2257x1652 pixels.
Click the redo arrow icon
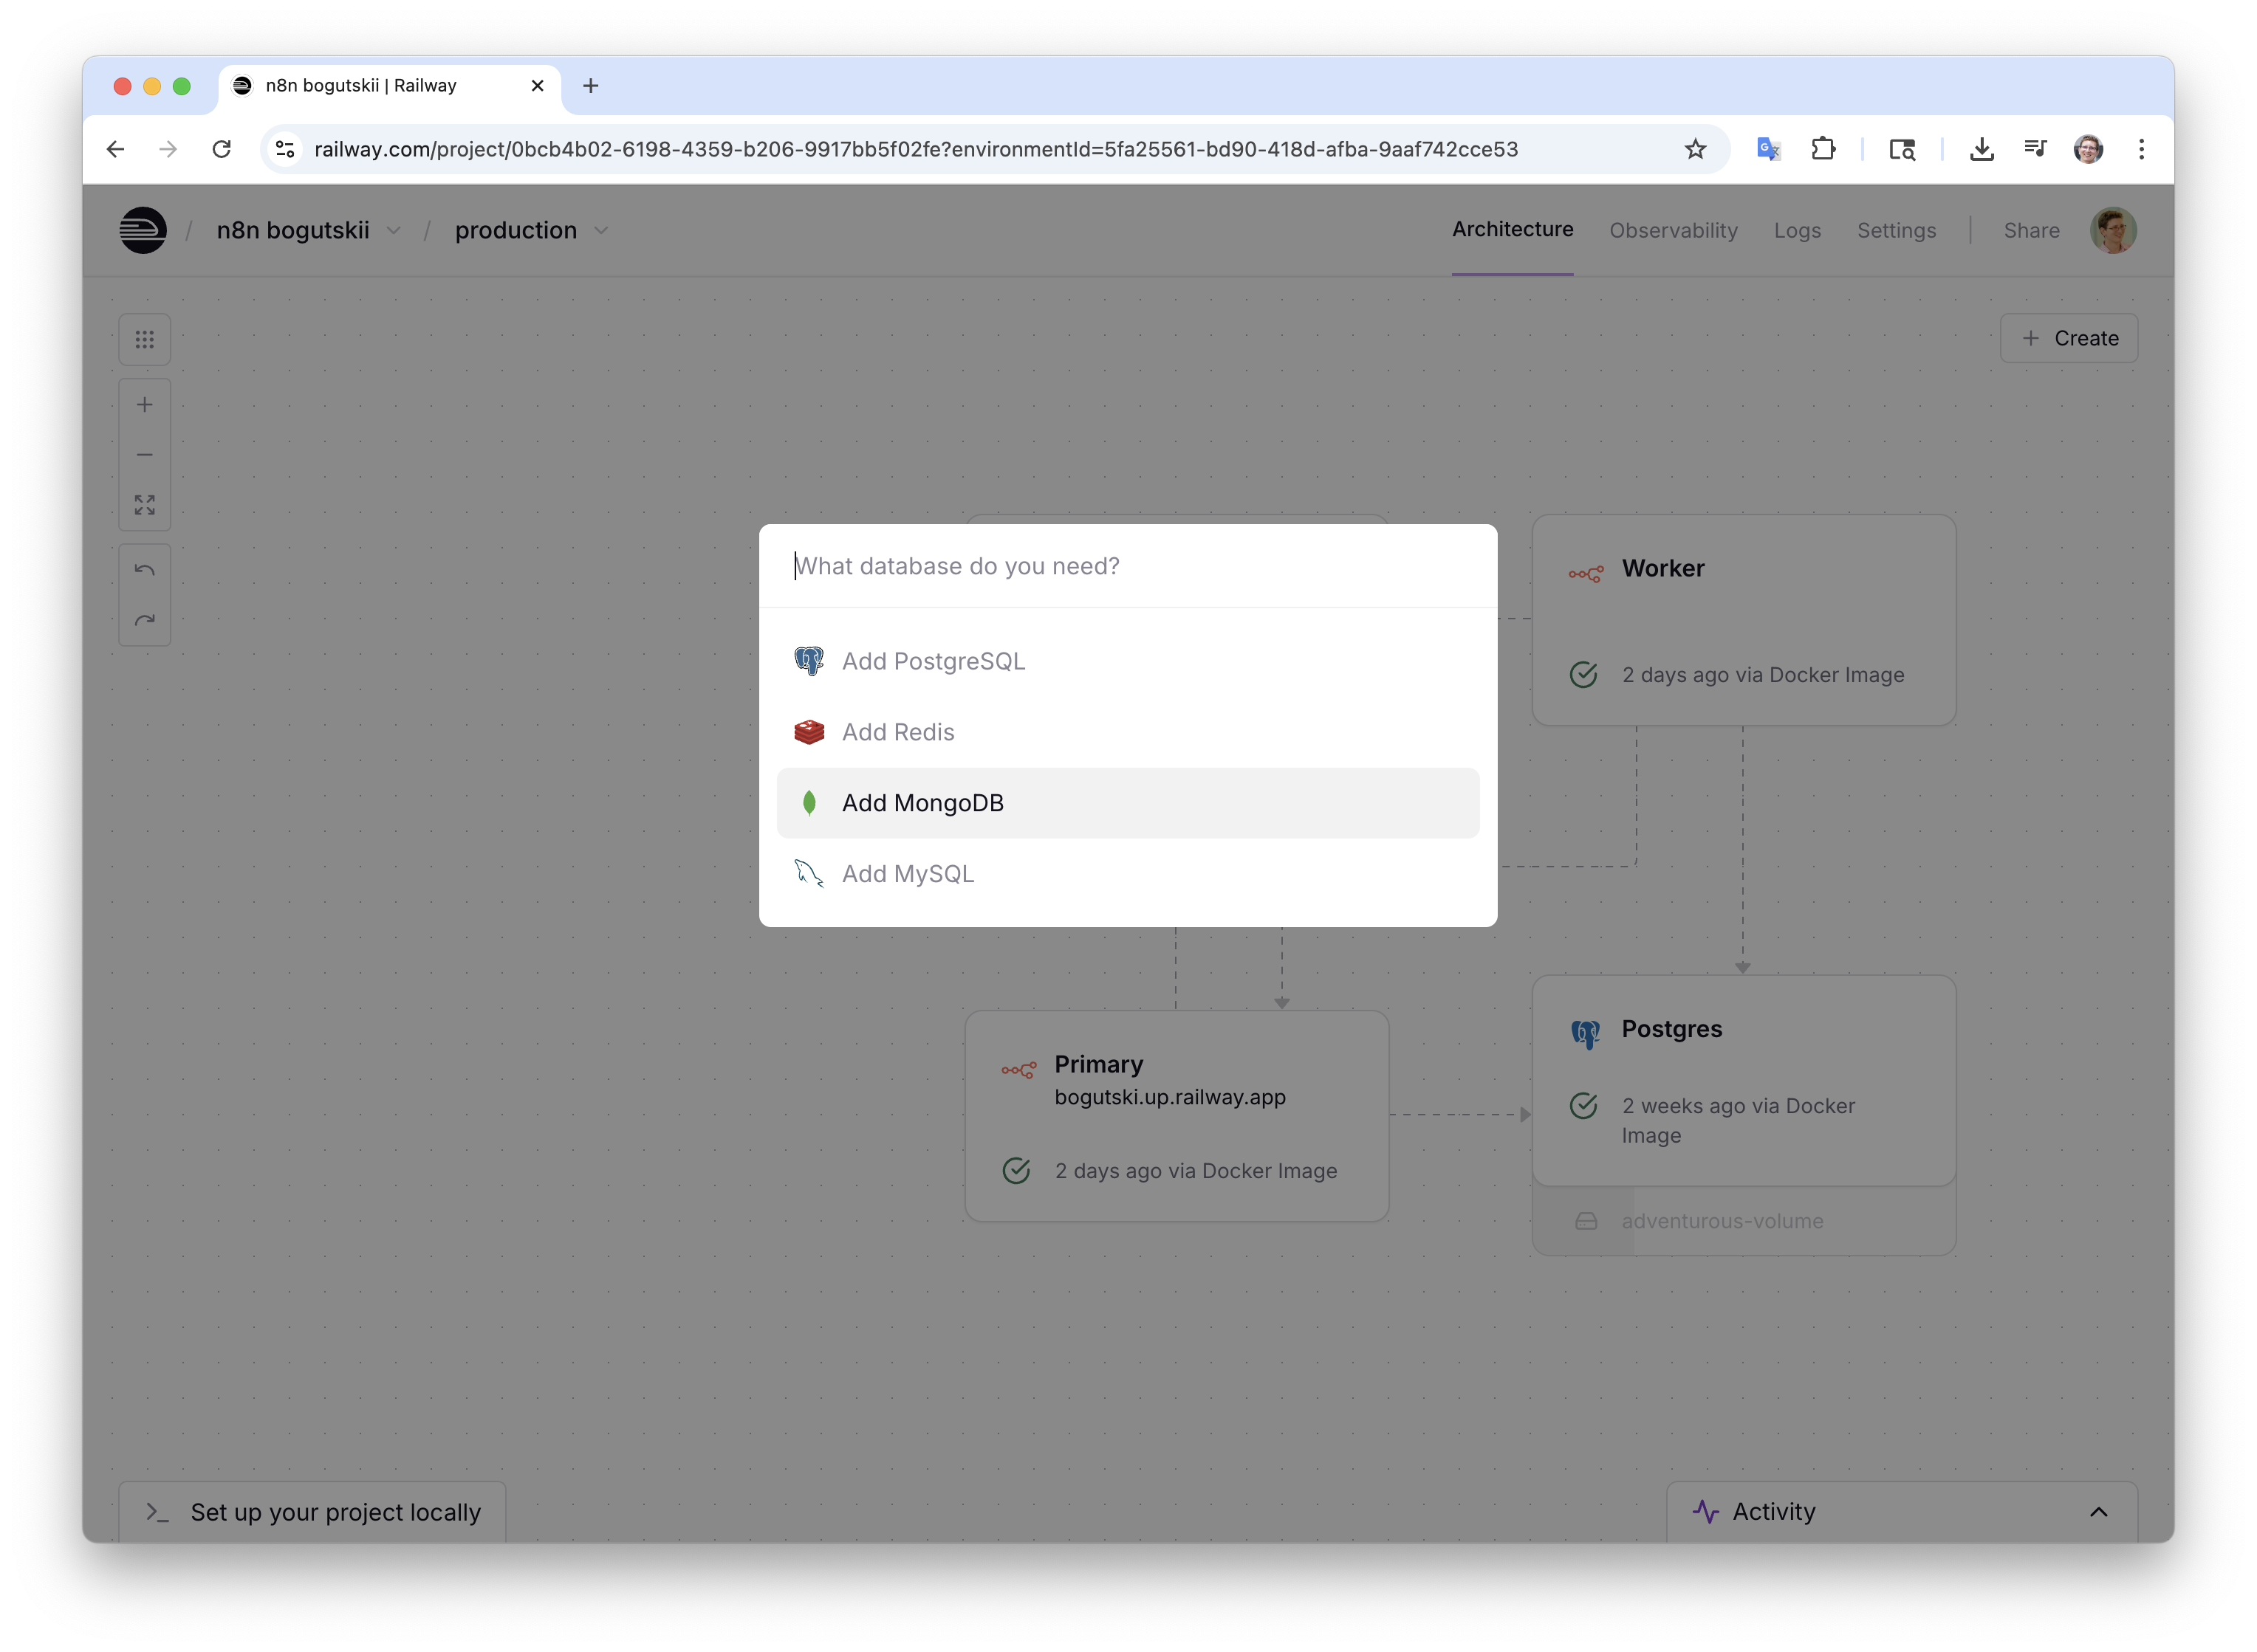pyautogui.click(x=145, y=620)
